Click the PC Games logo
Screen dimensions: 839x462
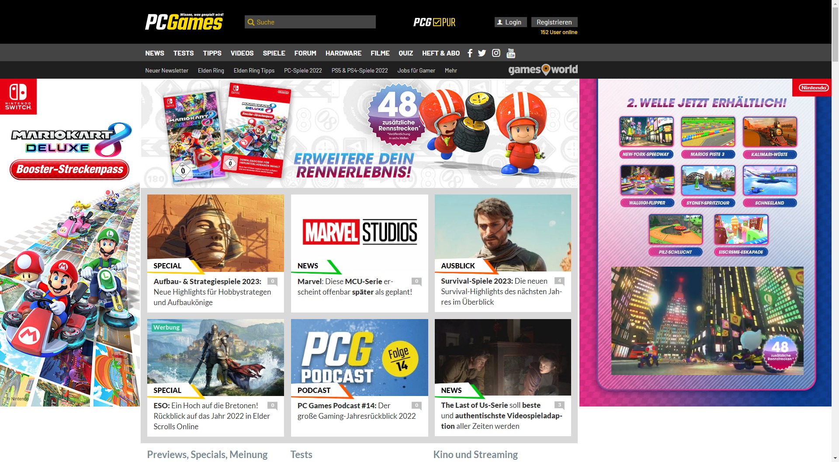[x=184, y=22]
